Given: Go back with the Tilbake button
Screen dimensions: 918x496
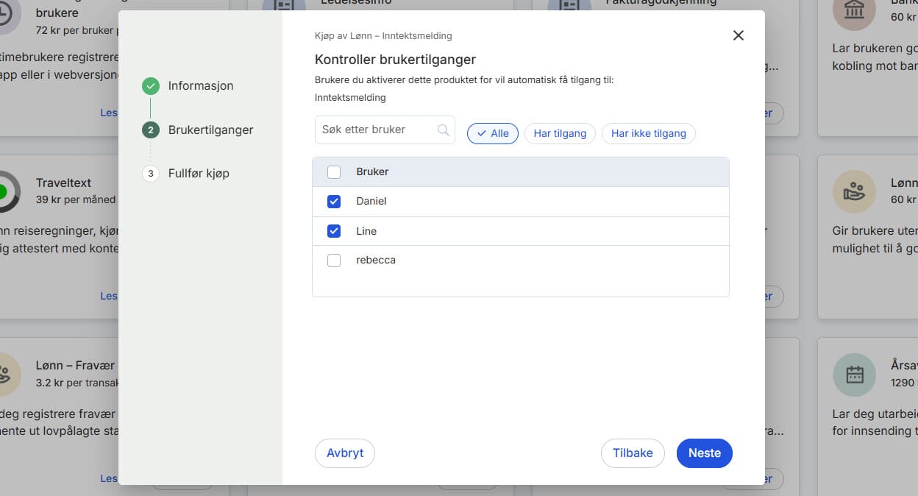Looking at the screenshot, I should (633, 453).
